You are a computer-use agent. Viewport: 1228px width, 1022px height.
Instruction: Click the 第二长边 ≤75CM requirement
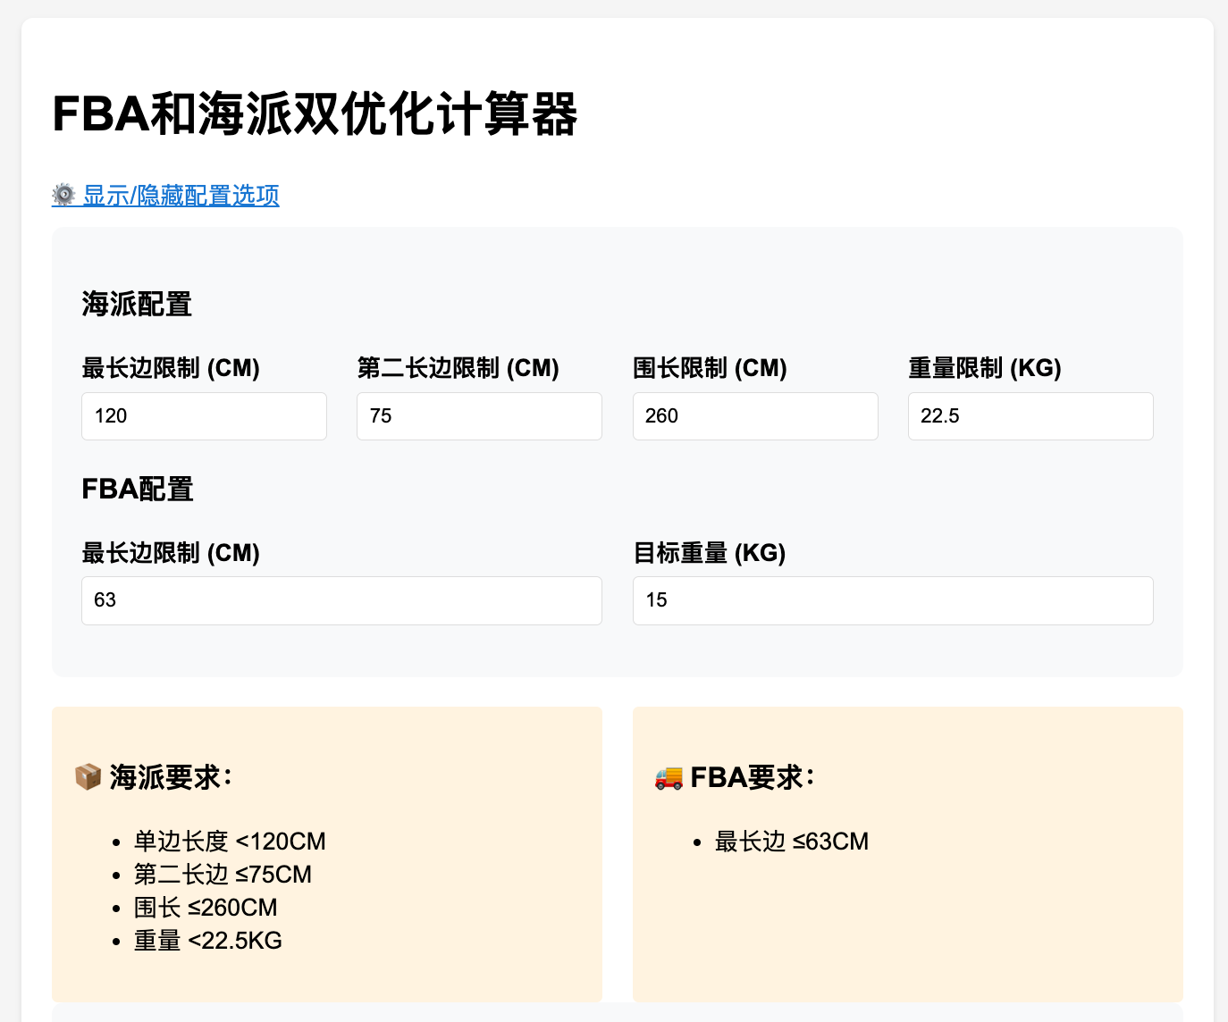223,875
